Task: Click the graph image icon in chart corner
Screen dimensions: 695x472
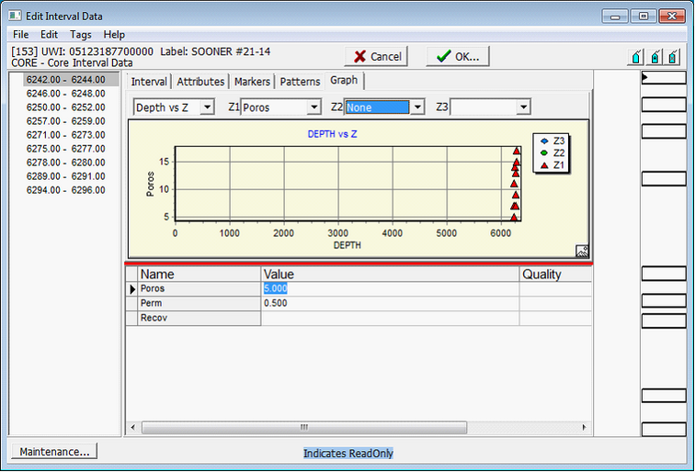Action: (x=582, y=251)
